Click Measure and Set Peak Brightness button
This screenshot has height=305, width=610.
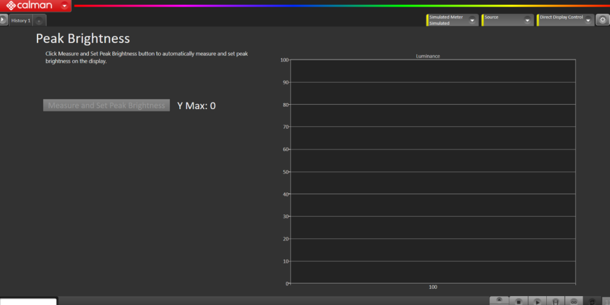tap(106, 105)
